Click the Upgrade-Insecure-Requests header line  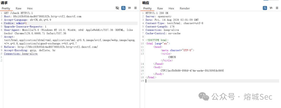click(25, 27)
